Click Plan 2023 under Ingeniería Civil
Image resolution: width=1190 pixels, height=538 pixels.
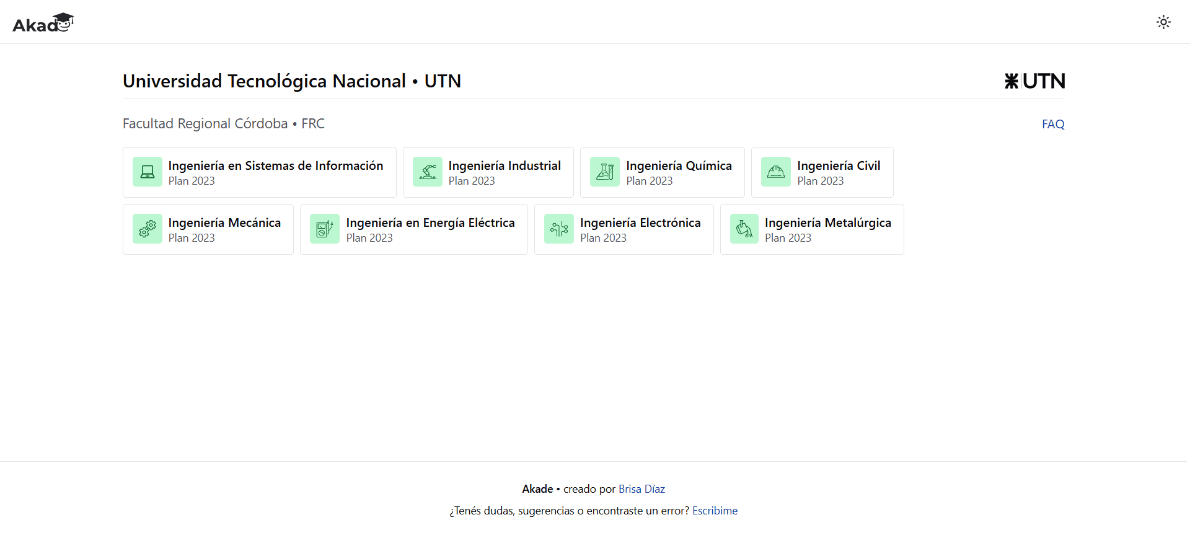click(x=821, y=181)
